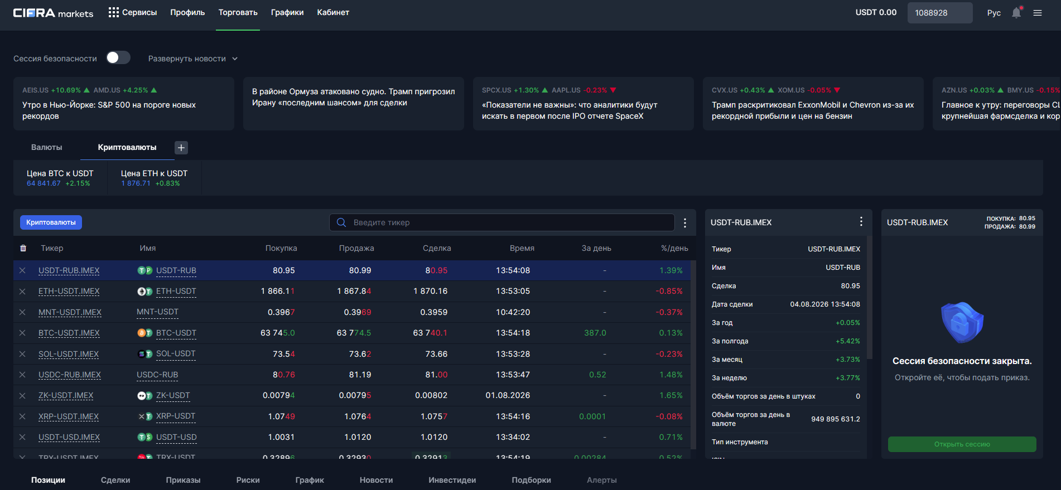Click Цена BTC к USDT quote tile
Image resolution: width=1061 pixels, height=490 pixels.
pos(60,178)
